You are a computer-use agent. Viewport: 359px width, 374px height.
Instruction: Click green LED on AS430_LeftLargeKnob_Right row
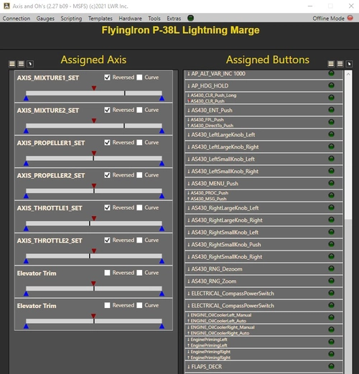331,146
